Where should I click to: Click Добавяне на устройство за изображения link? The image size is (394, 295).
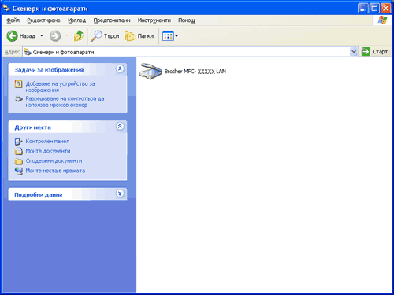pos(60,87)
